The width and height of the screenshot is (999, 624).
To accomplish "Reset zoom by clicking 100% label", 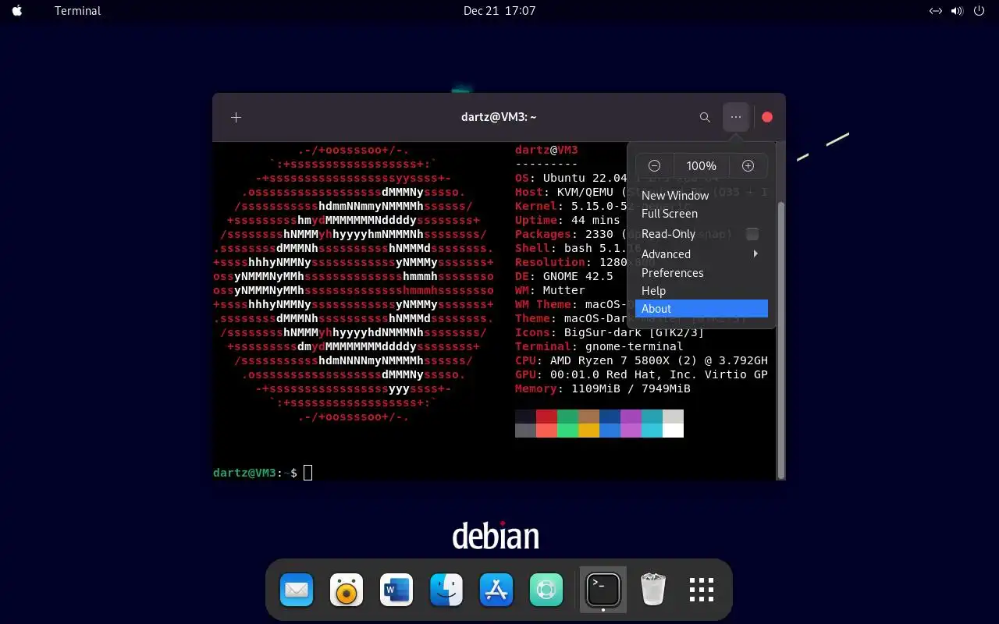I will 701,165.
